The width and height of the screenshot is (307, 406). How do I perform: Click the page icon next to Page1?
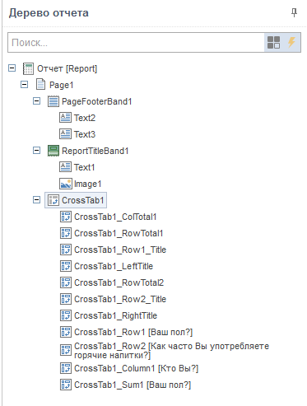pyautogui.click(x=40, y=85)
